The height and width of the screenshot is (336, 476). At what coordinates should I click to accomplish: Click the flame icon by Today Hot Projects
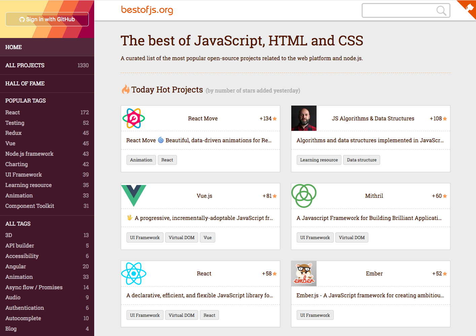125,89
